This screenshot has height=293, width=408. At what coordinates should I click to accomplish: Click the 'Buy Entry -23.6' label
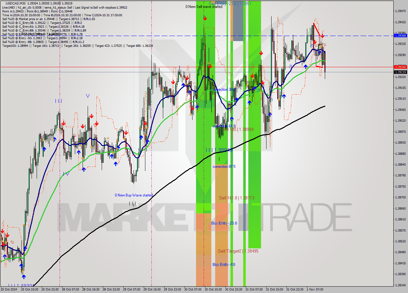(224, 223)
